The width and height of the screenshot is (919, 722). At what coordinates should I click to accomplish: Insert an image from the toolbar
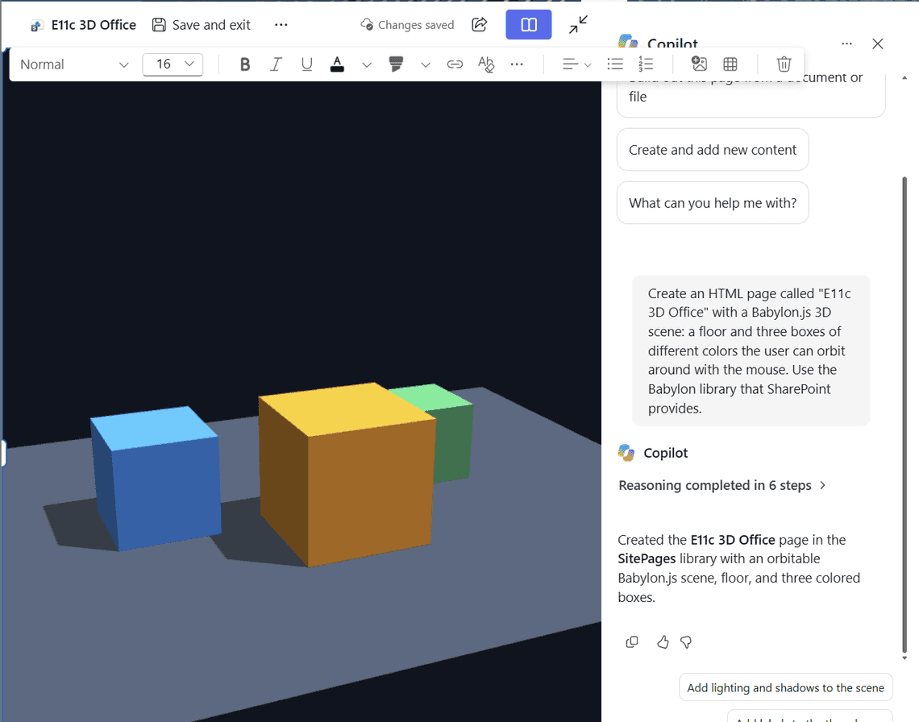pyautogui.click(x=699, y=64)
